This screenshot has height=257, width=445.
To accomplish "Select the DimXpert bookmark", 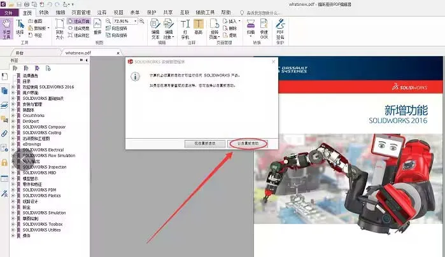I will click(x=31, y=121).
